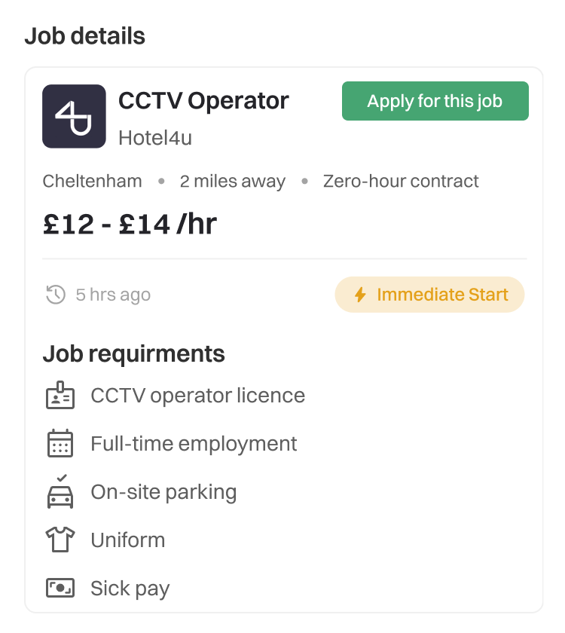
Task: Select the CCTV operator licence requirement
Action: [x=197, y=396]
